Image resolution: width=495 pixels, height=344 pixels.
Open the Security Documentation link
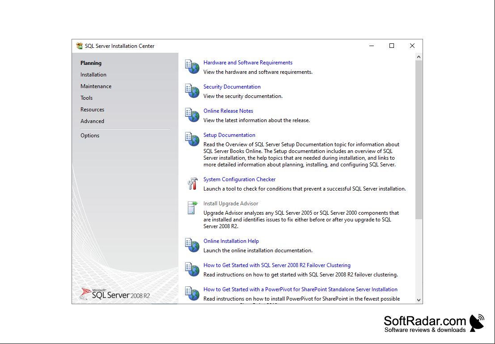(x=232, y=86)
